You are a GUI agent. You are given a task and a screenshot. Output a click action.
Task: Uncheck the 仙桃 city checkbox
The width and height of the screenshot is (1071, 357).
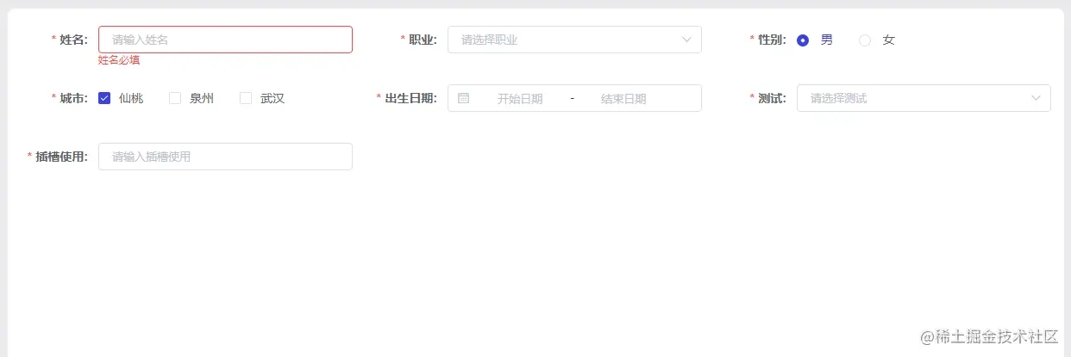point(104,98)
